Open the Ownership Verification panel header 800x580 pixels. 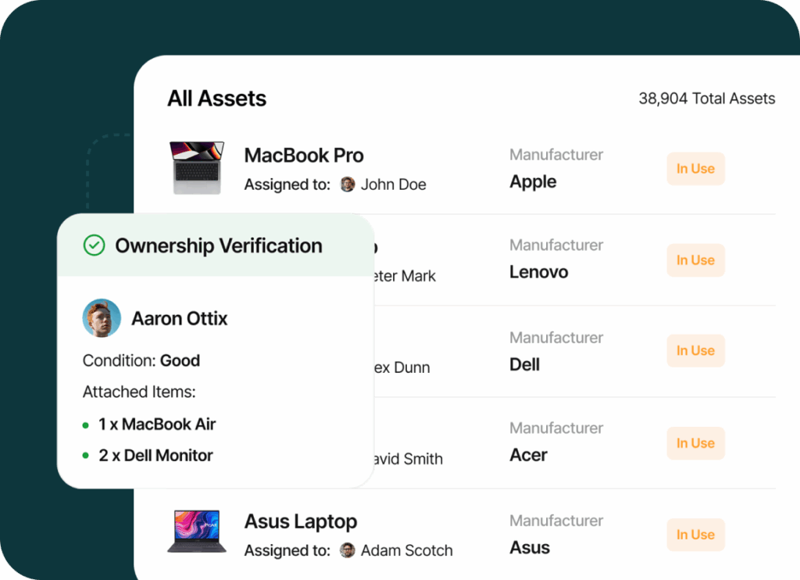click(219, 245)
